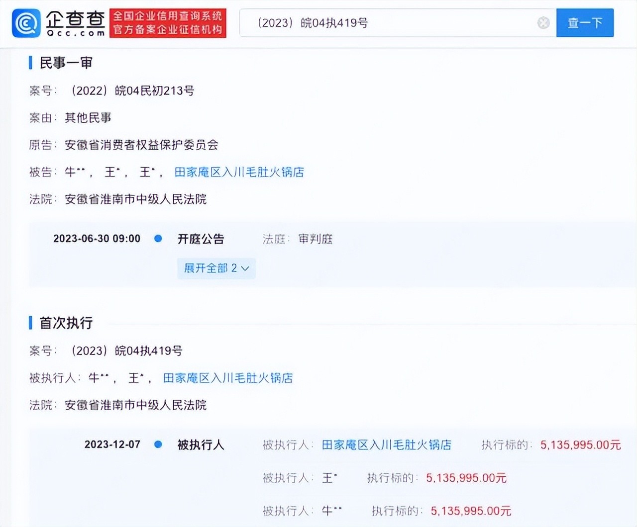This screenshot has height=527, width=637.
Task: Click the red 全国企业信用查询系统 badge
Action: (168, 23)
